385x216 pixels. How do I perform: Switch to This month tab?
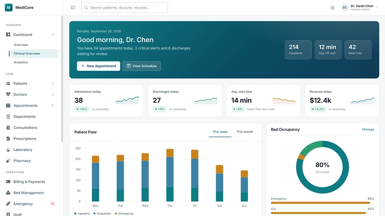pos(245,132)
